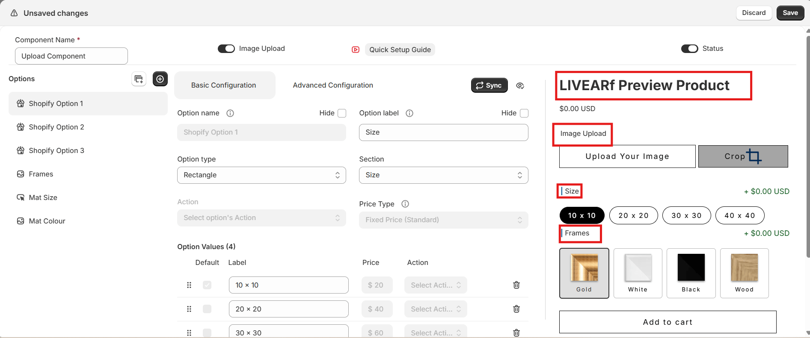Choose the Gold frame swatch

pyautogui.click(x=584, y=273)
